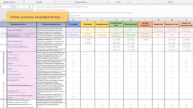Select column header G
Screen dimensions: 193x108
[x=116, y=20]
